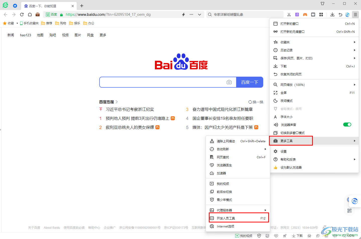Open the 新闻 link

coord(11,35)
